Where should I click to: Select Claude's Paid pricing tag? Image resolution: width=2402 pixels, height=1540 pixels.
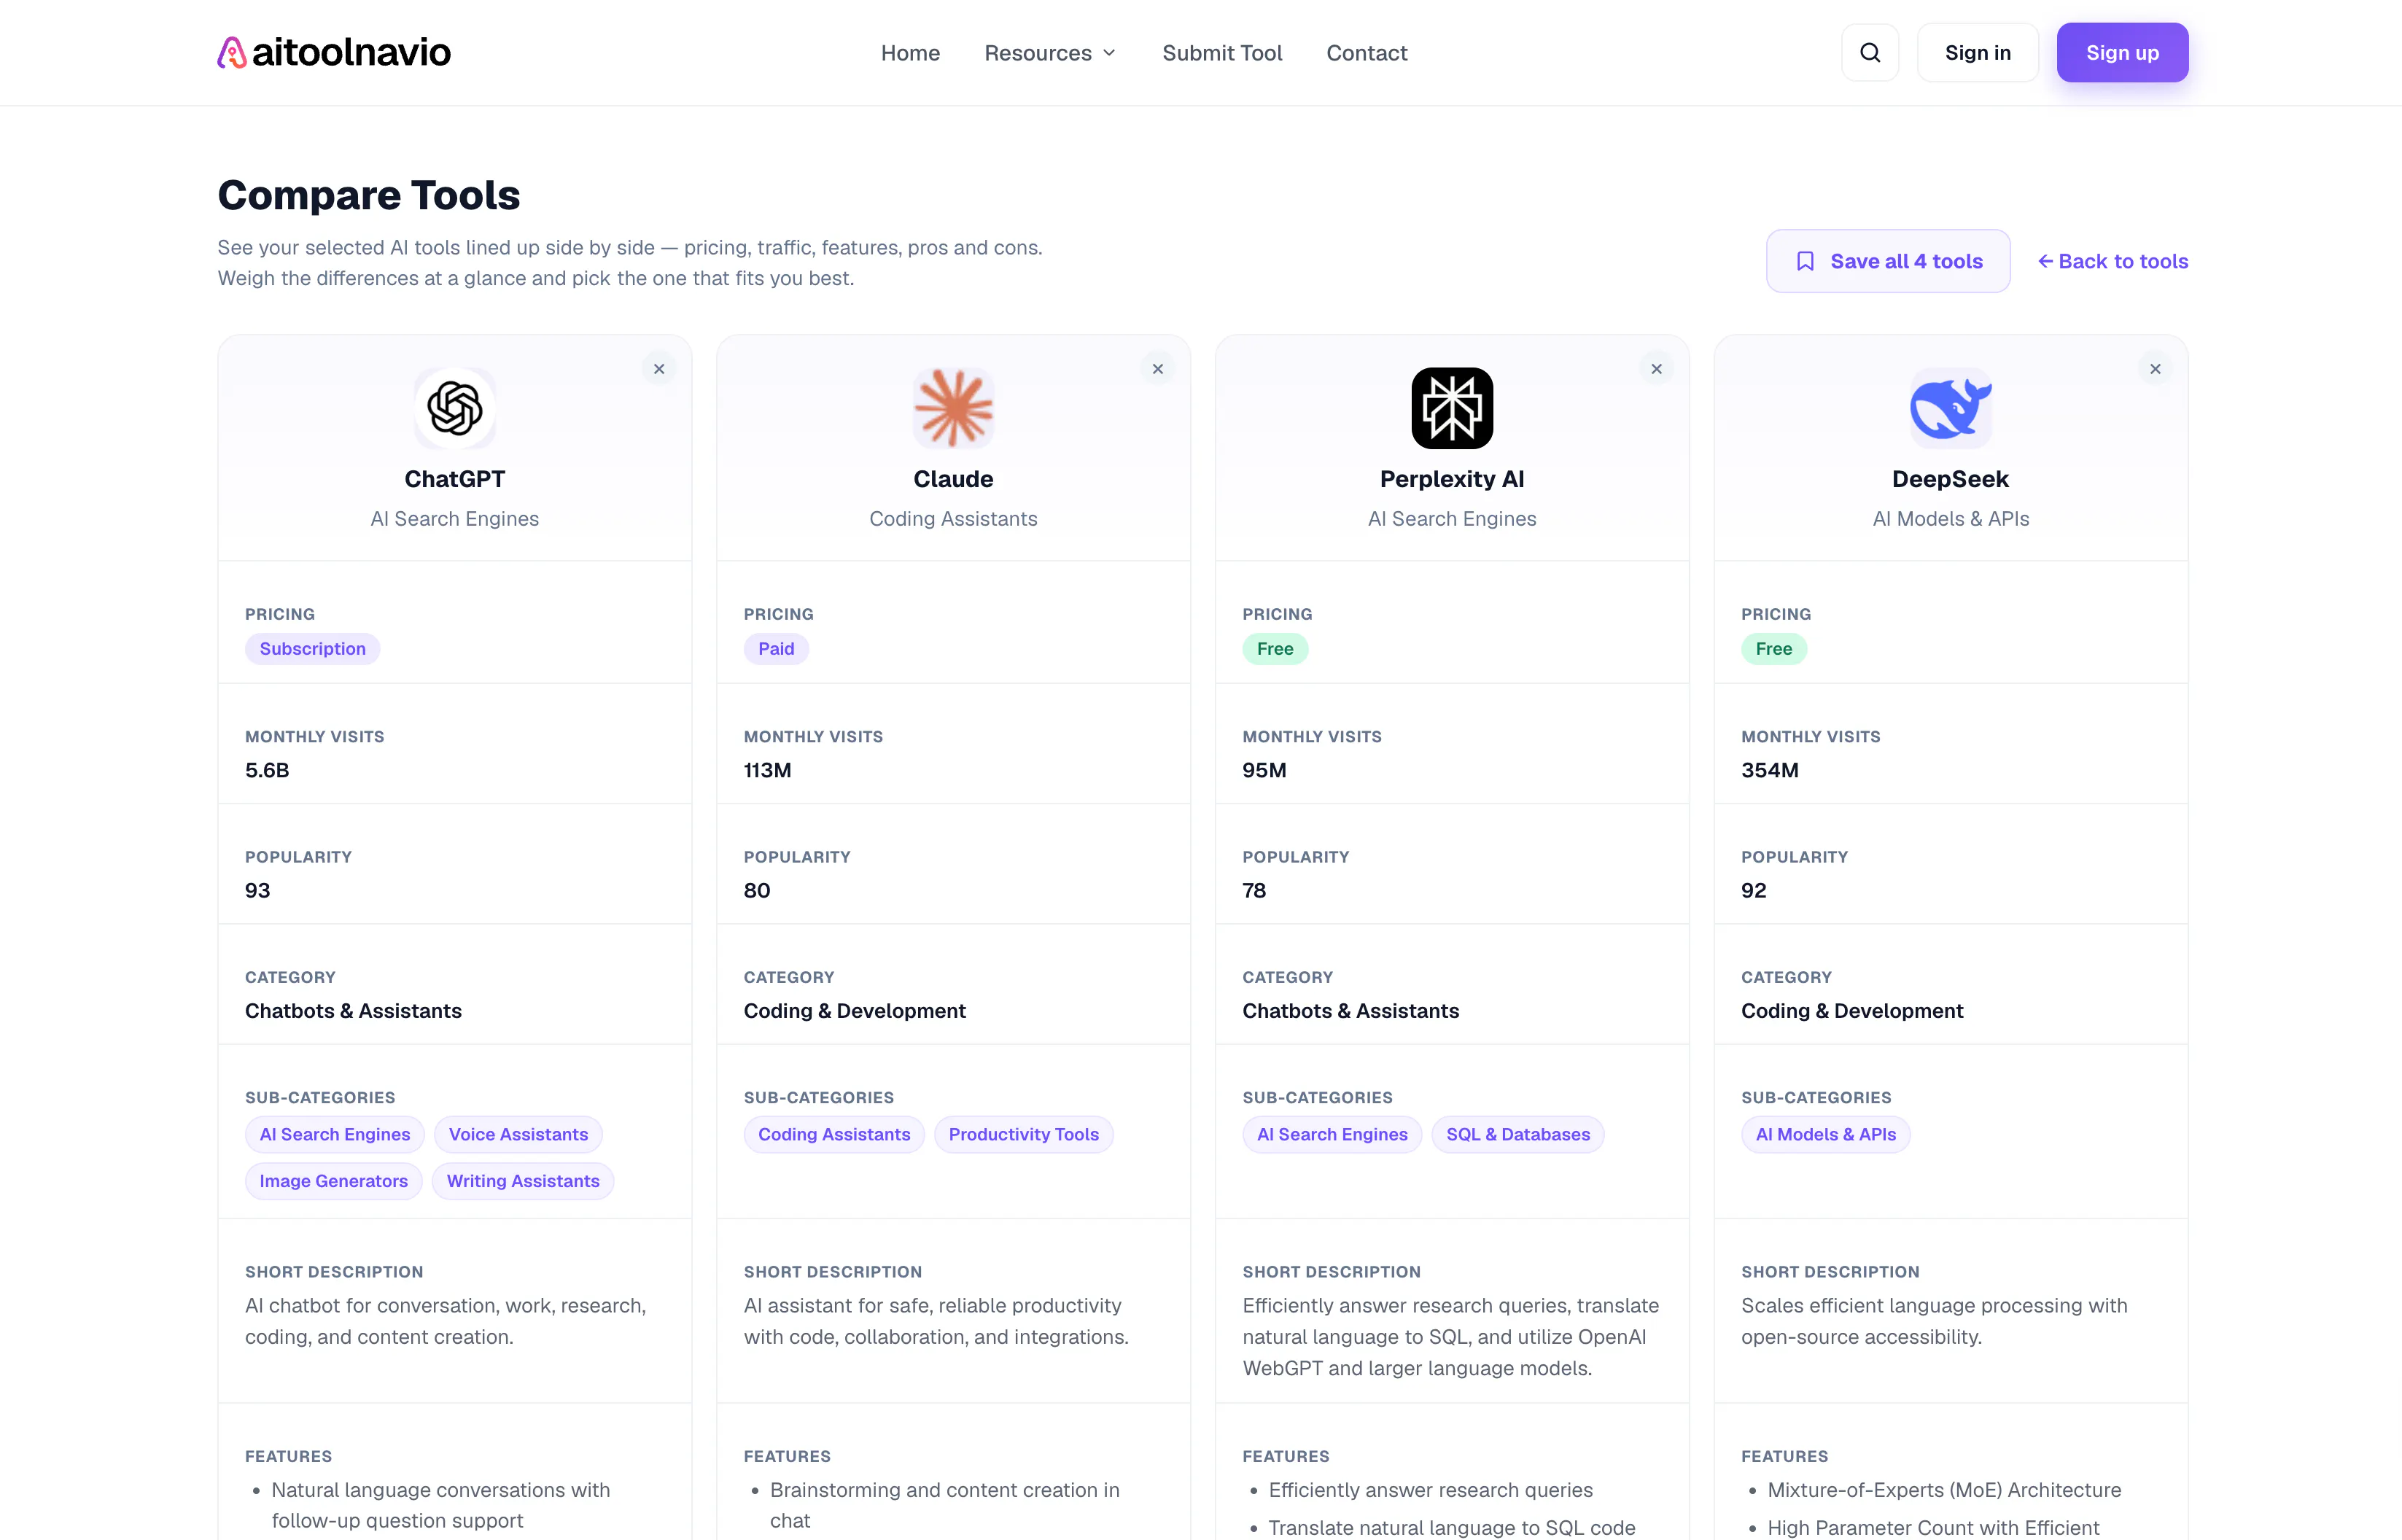(776, 649)
